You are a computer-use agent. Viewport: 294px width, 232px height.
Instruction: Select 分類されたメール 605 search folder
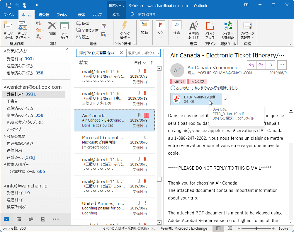point(27,171)
